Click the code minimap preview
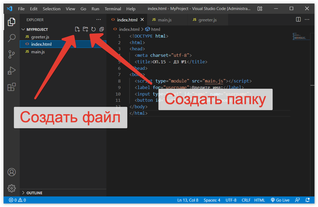The image size is (318, 207). click(301, 37)
